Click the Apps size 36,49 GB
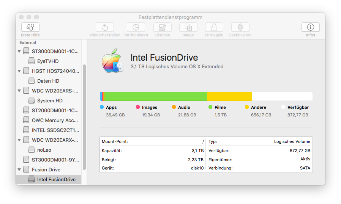 pyautogui.click(x=115, y=115)
